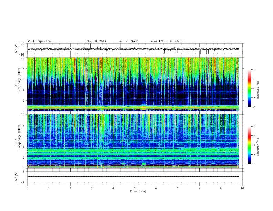Click time axis tick label "3"

point(92,188)
